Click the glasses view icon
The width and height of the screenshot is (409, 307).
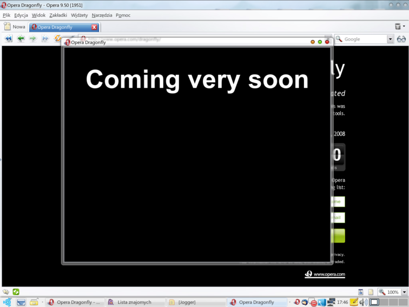(x=401, y=39)
